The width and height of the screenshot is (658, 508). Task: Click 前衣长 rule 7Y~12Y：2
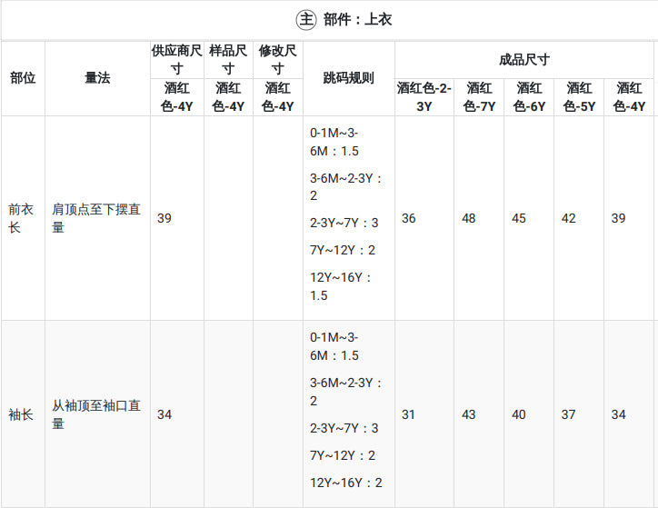(x=343, y=250)
